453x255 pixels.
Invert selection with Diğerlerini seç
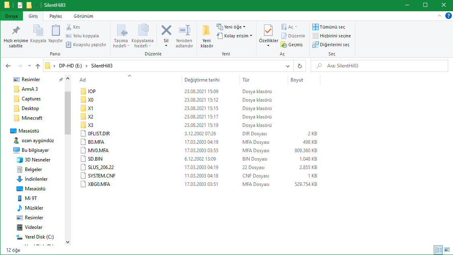(331, 45)
